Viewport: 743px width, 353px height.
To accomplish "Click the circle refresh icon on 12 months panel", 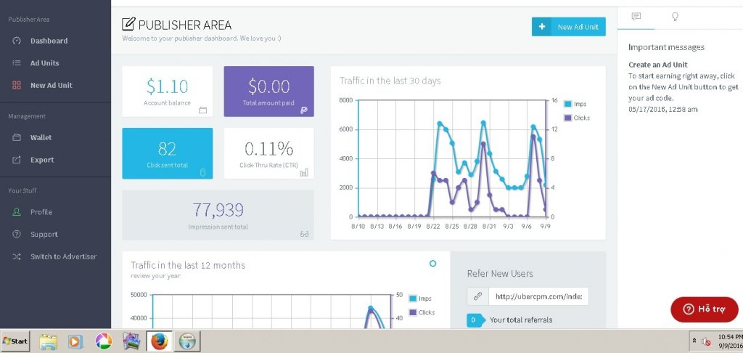I will 432,264.
